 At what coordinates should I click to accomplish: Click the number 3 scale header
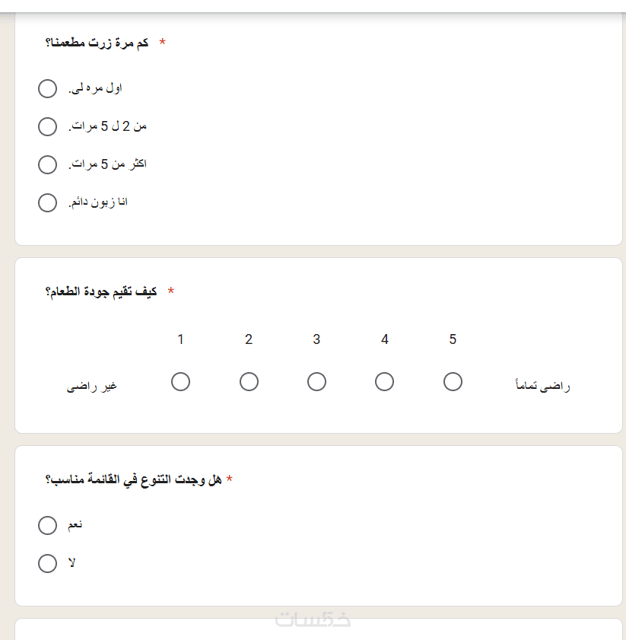[x=316, y=339]
